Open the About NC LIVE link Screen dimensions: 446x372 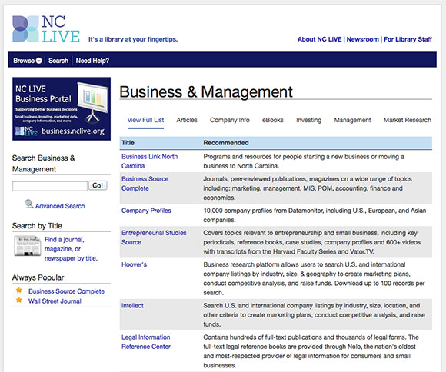pos(319,39)
